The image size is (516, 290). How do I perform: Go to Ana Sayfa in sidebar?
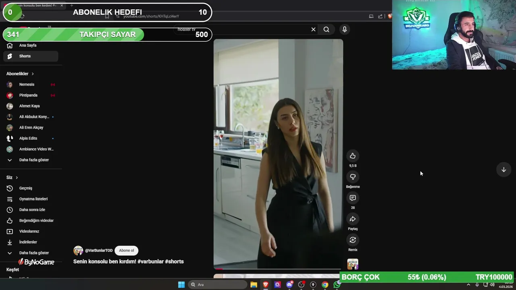point(31,46)
